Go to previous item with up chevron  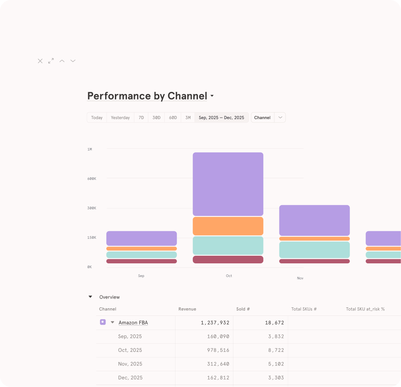(62, 61)
